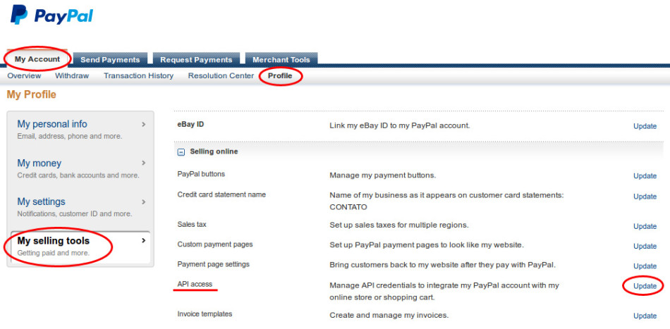Viewport: 670px width, 329px height.
Task: Click 'Getting paid and more.' subtitle
Action: 54,253
